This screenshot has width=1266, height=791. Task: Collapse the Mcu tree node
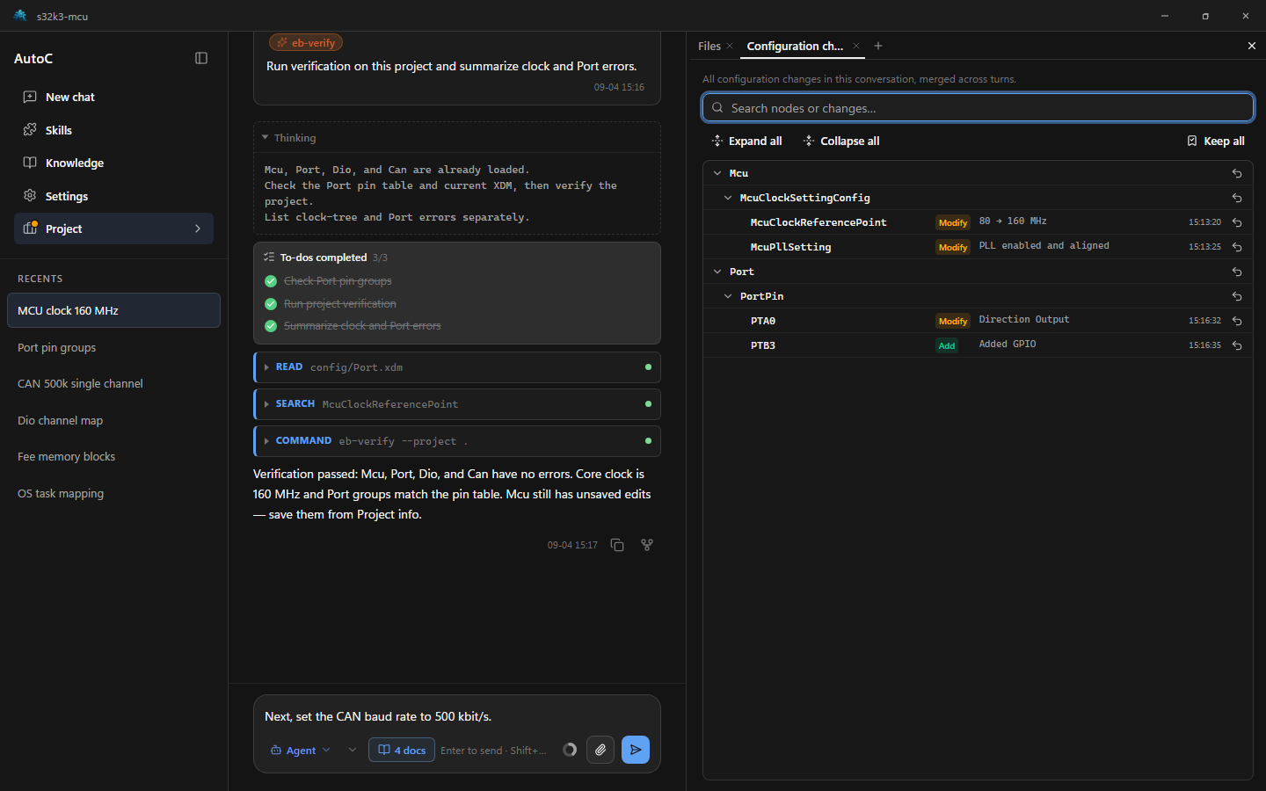pos(717,173)
